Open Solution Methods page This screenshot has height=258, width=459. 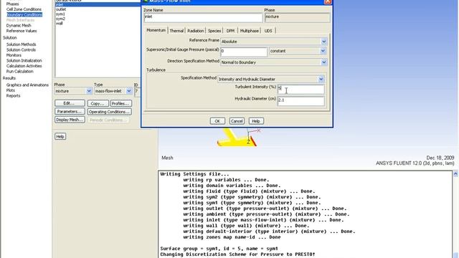coord(21,44)
